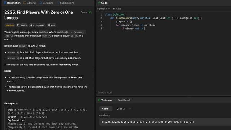The image size is (231, 130).
Task: Open the Python3 language dropdown
Action: pos(104,9)
